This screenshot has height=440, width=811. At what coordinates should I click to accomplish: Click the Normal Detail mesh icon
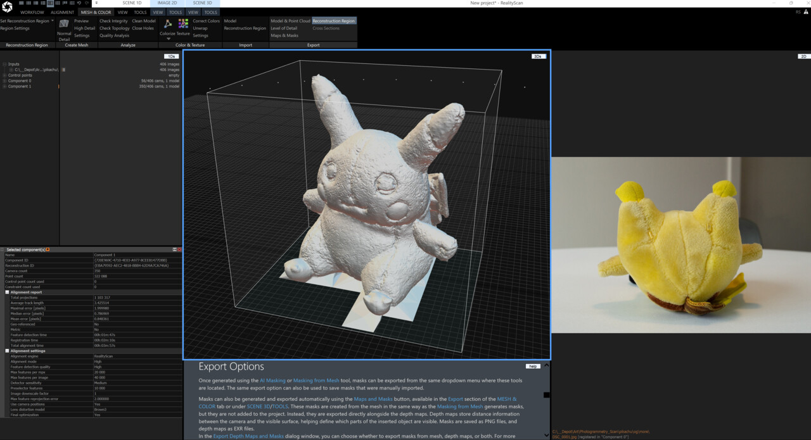[x=64, y=24]
